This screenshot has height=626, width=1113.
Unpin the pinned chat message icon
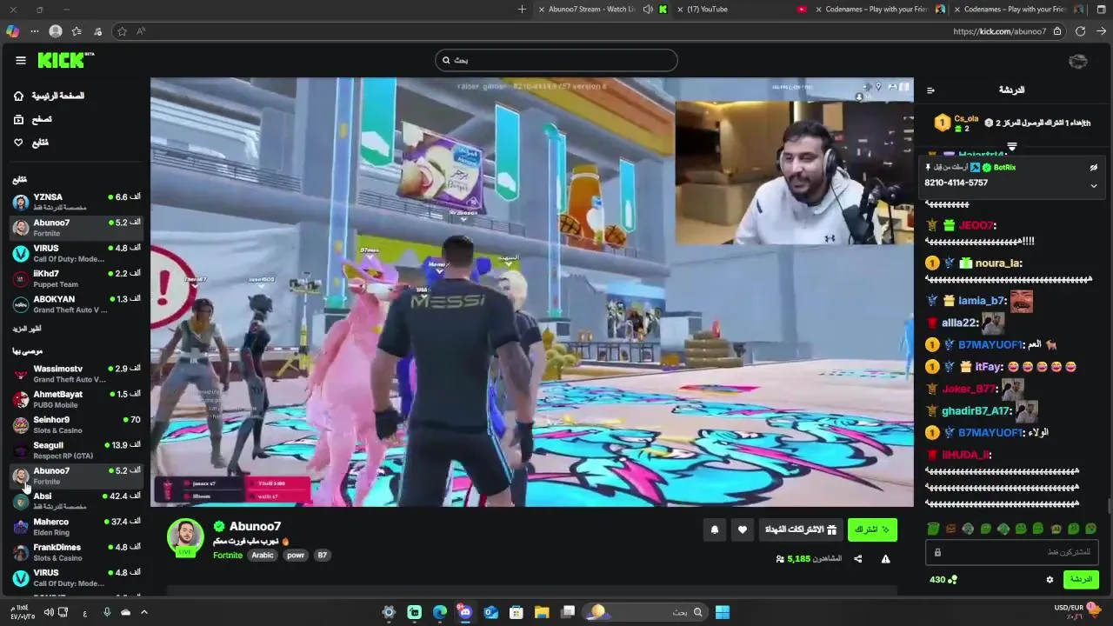click(1094, 168)
